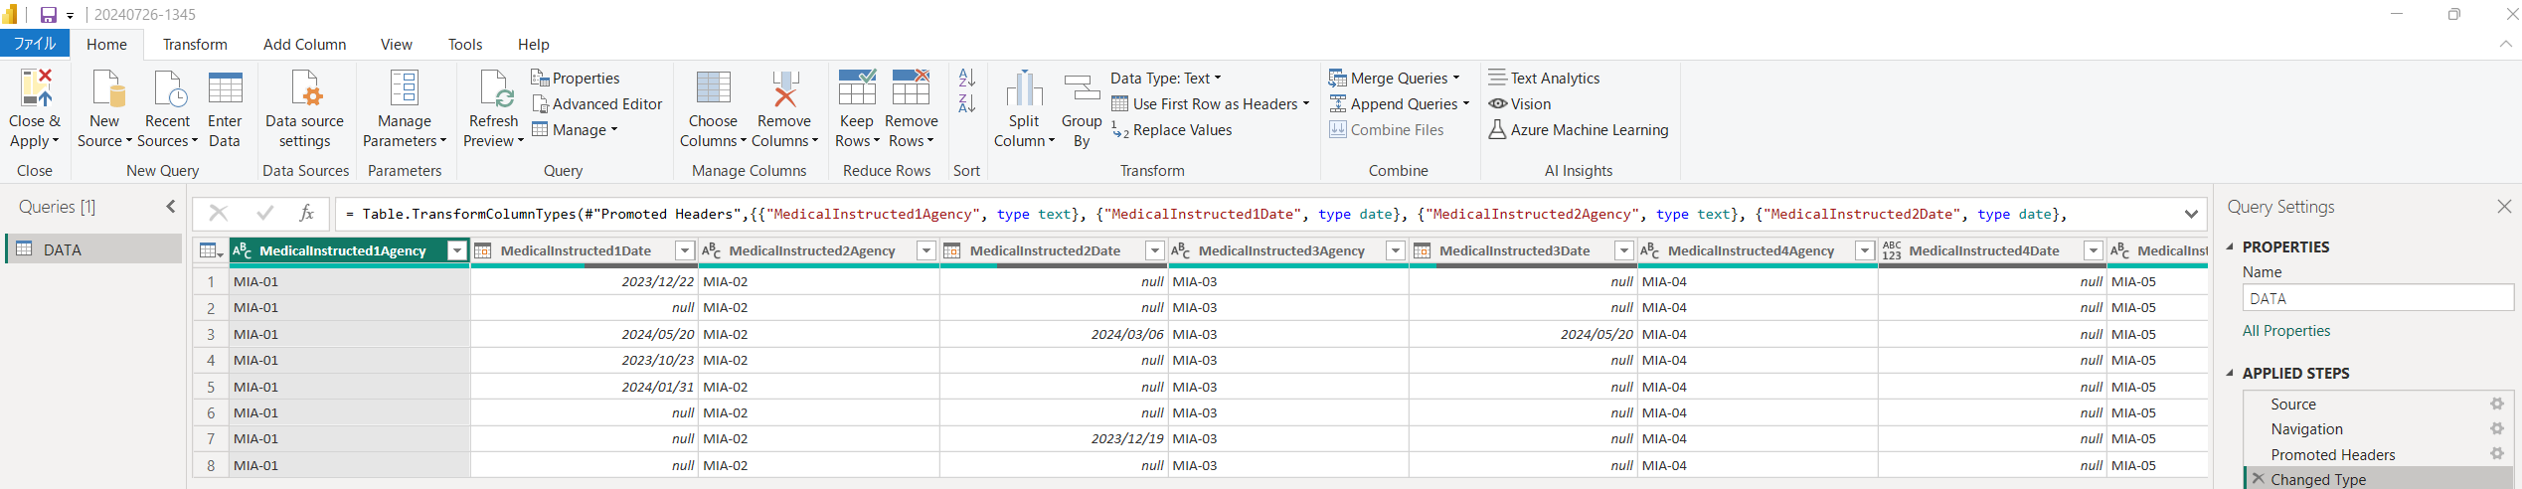Collapse the APPLIED STEPS section

[x=2230, y=373]
